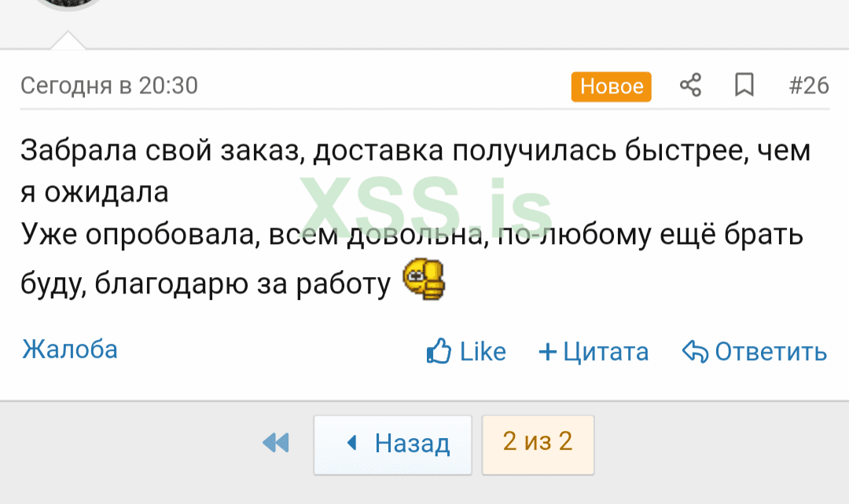Image resolution: width=849 pixels, height=504 pixels.
Task: Click the back arrow inside the Назад button
Action: click(351, 444)
